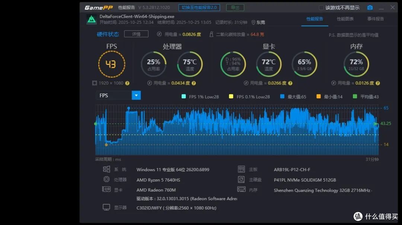The width and height of the screenshot is (402, 225).
Task: Click P41PL NVMe SOLIDIGM 512GB text
Action: click(305, 180)
